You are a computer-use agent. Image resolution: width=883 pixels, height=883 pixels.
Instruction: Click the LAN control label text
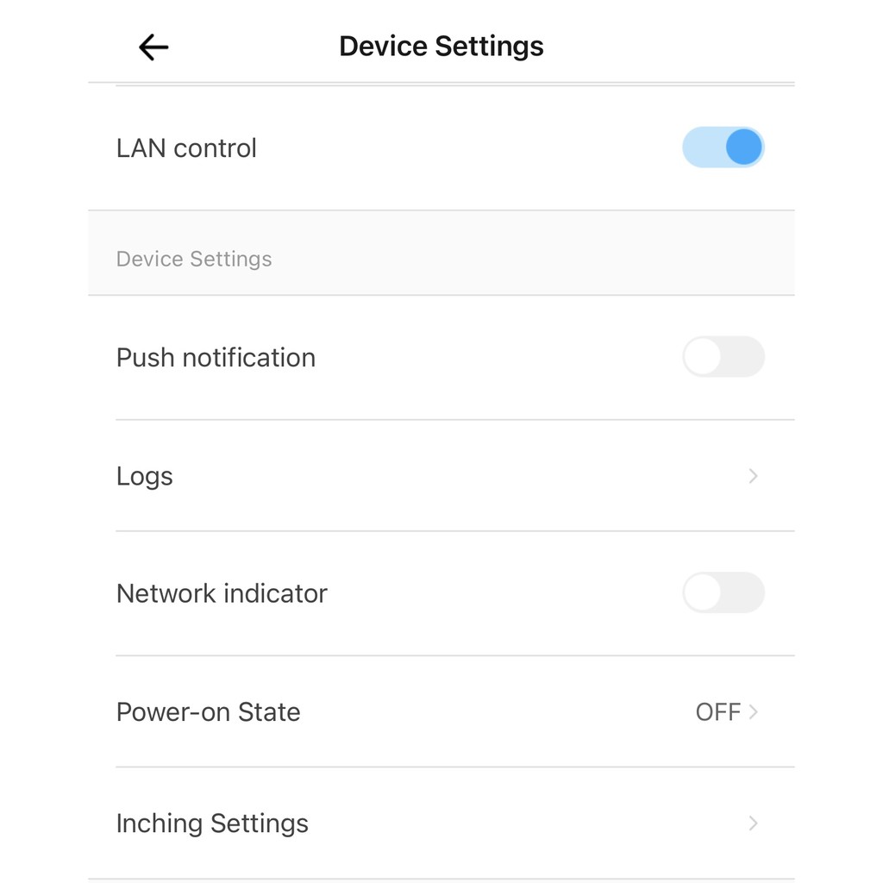click(186, 148)
